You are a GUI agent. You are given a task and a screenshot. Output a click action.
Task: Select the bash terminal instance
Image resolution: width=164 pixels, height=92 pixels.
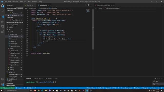(x=158, y=84)
